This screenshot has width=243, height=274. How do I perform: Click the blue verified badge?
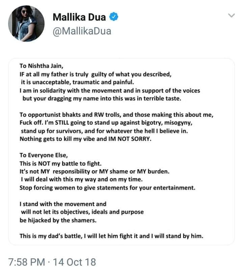(x=114, y=17)
